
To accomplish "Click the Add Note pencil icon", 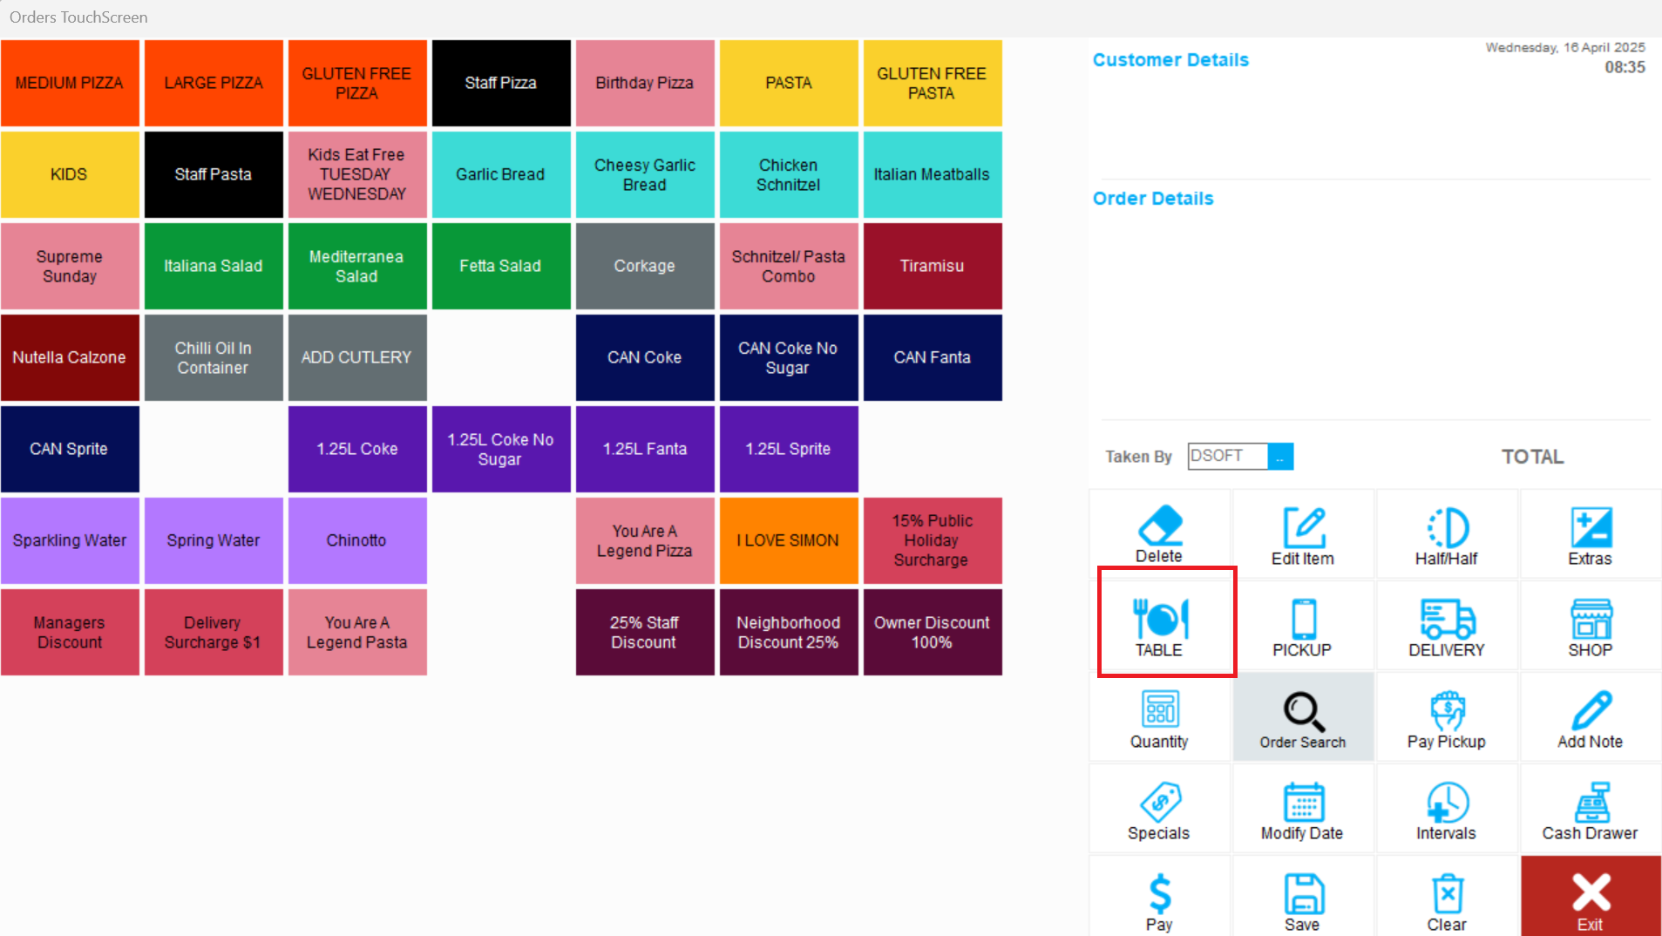I will [1590, 710].
